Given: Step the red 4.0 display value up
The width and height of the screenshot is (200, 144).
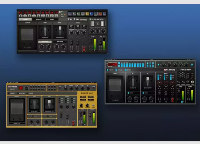Looking at the screenshot, I should coord(118,63).
